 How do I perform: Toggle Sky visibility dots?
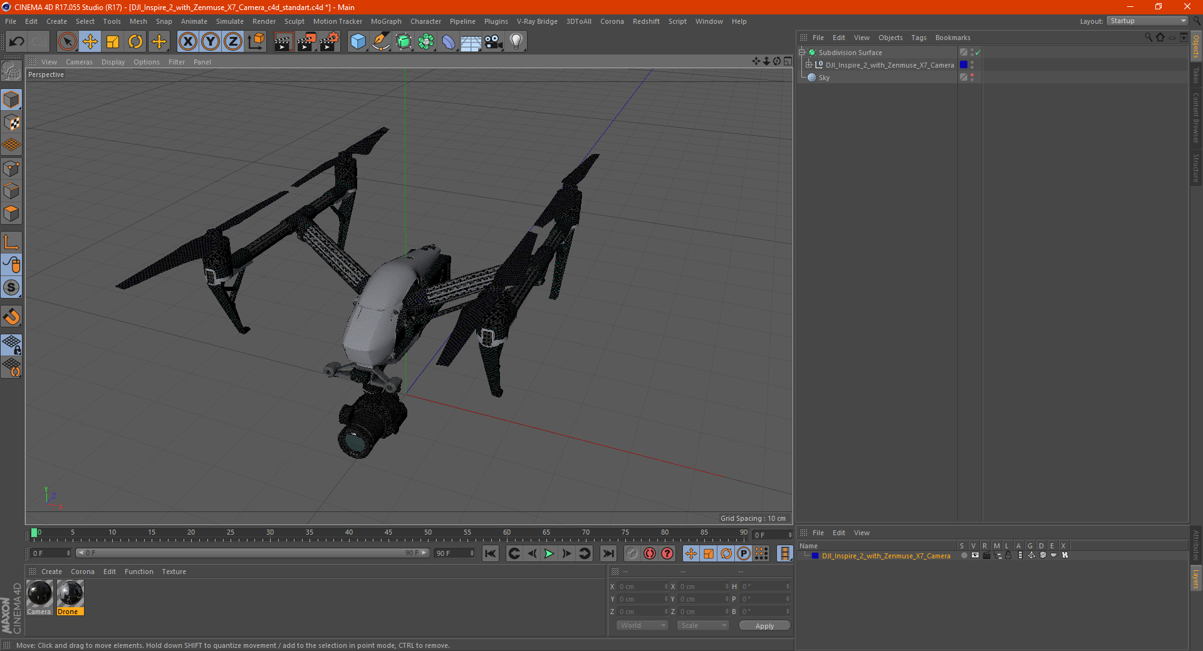pos(972,77)
